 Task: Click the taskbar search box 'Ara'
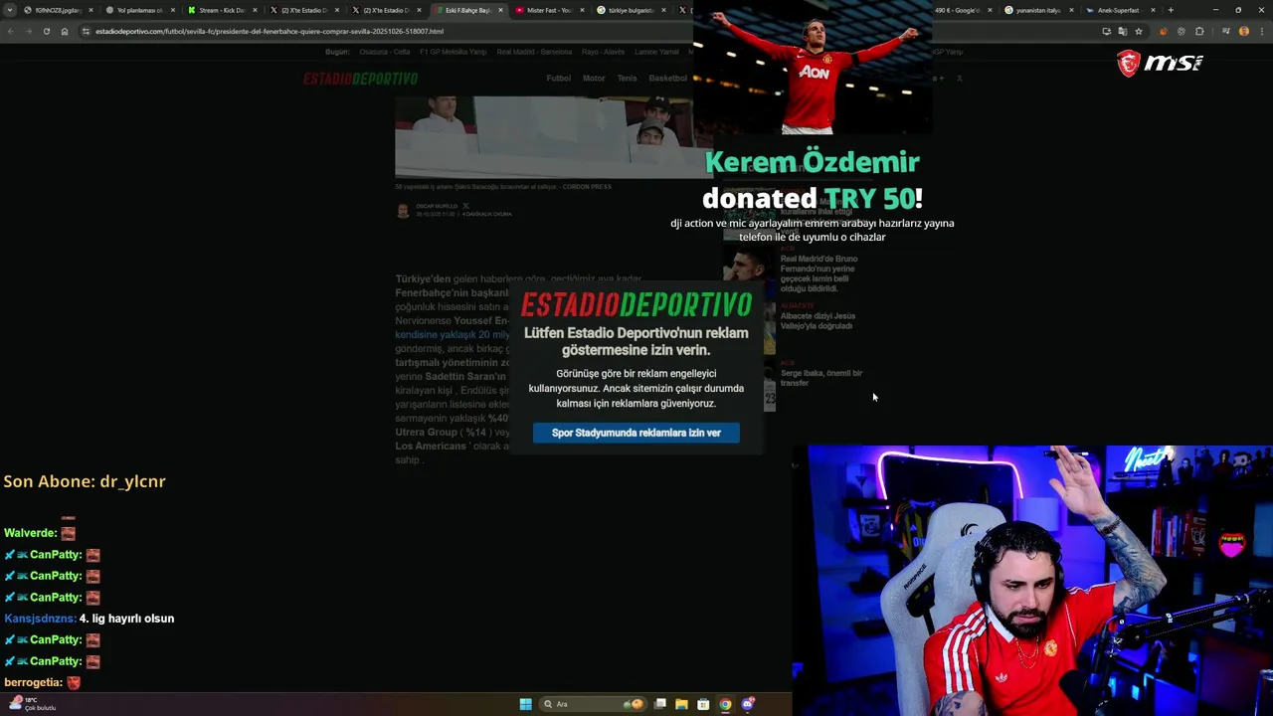pos(594,704)
